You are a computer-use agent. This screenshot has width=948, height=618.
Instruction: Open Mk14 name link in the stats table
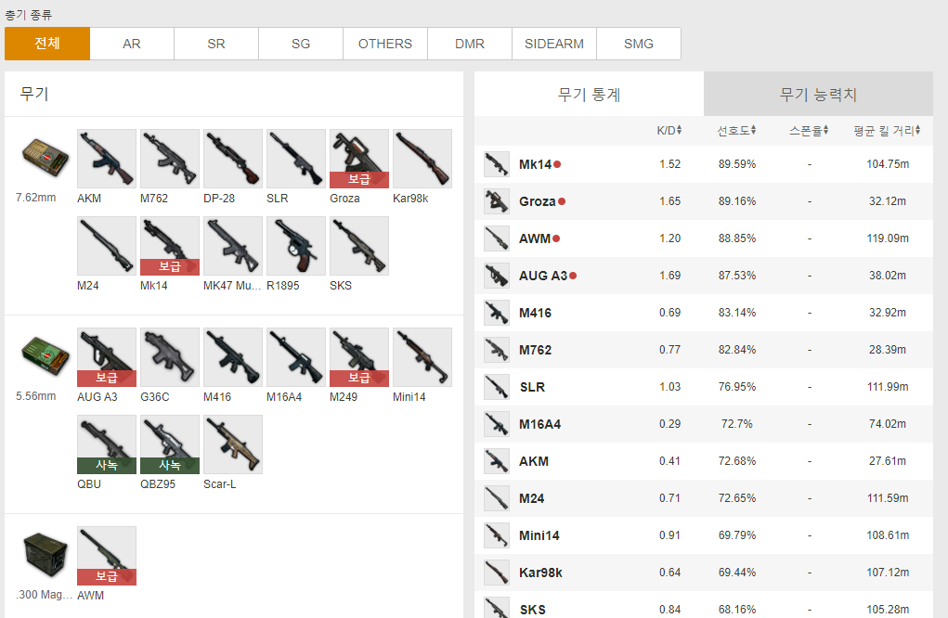tap(535, 164)
